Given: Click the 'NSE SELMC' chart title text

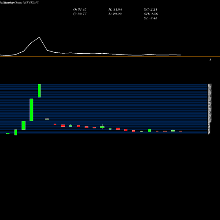Looking at the screenshot, I should (x=31, y=3).
